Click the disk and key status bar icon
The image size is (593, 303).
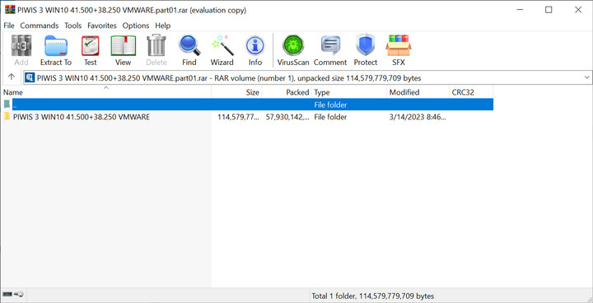pos(13,295)
